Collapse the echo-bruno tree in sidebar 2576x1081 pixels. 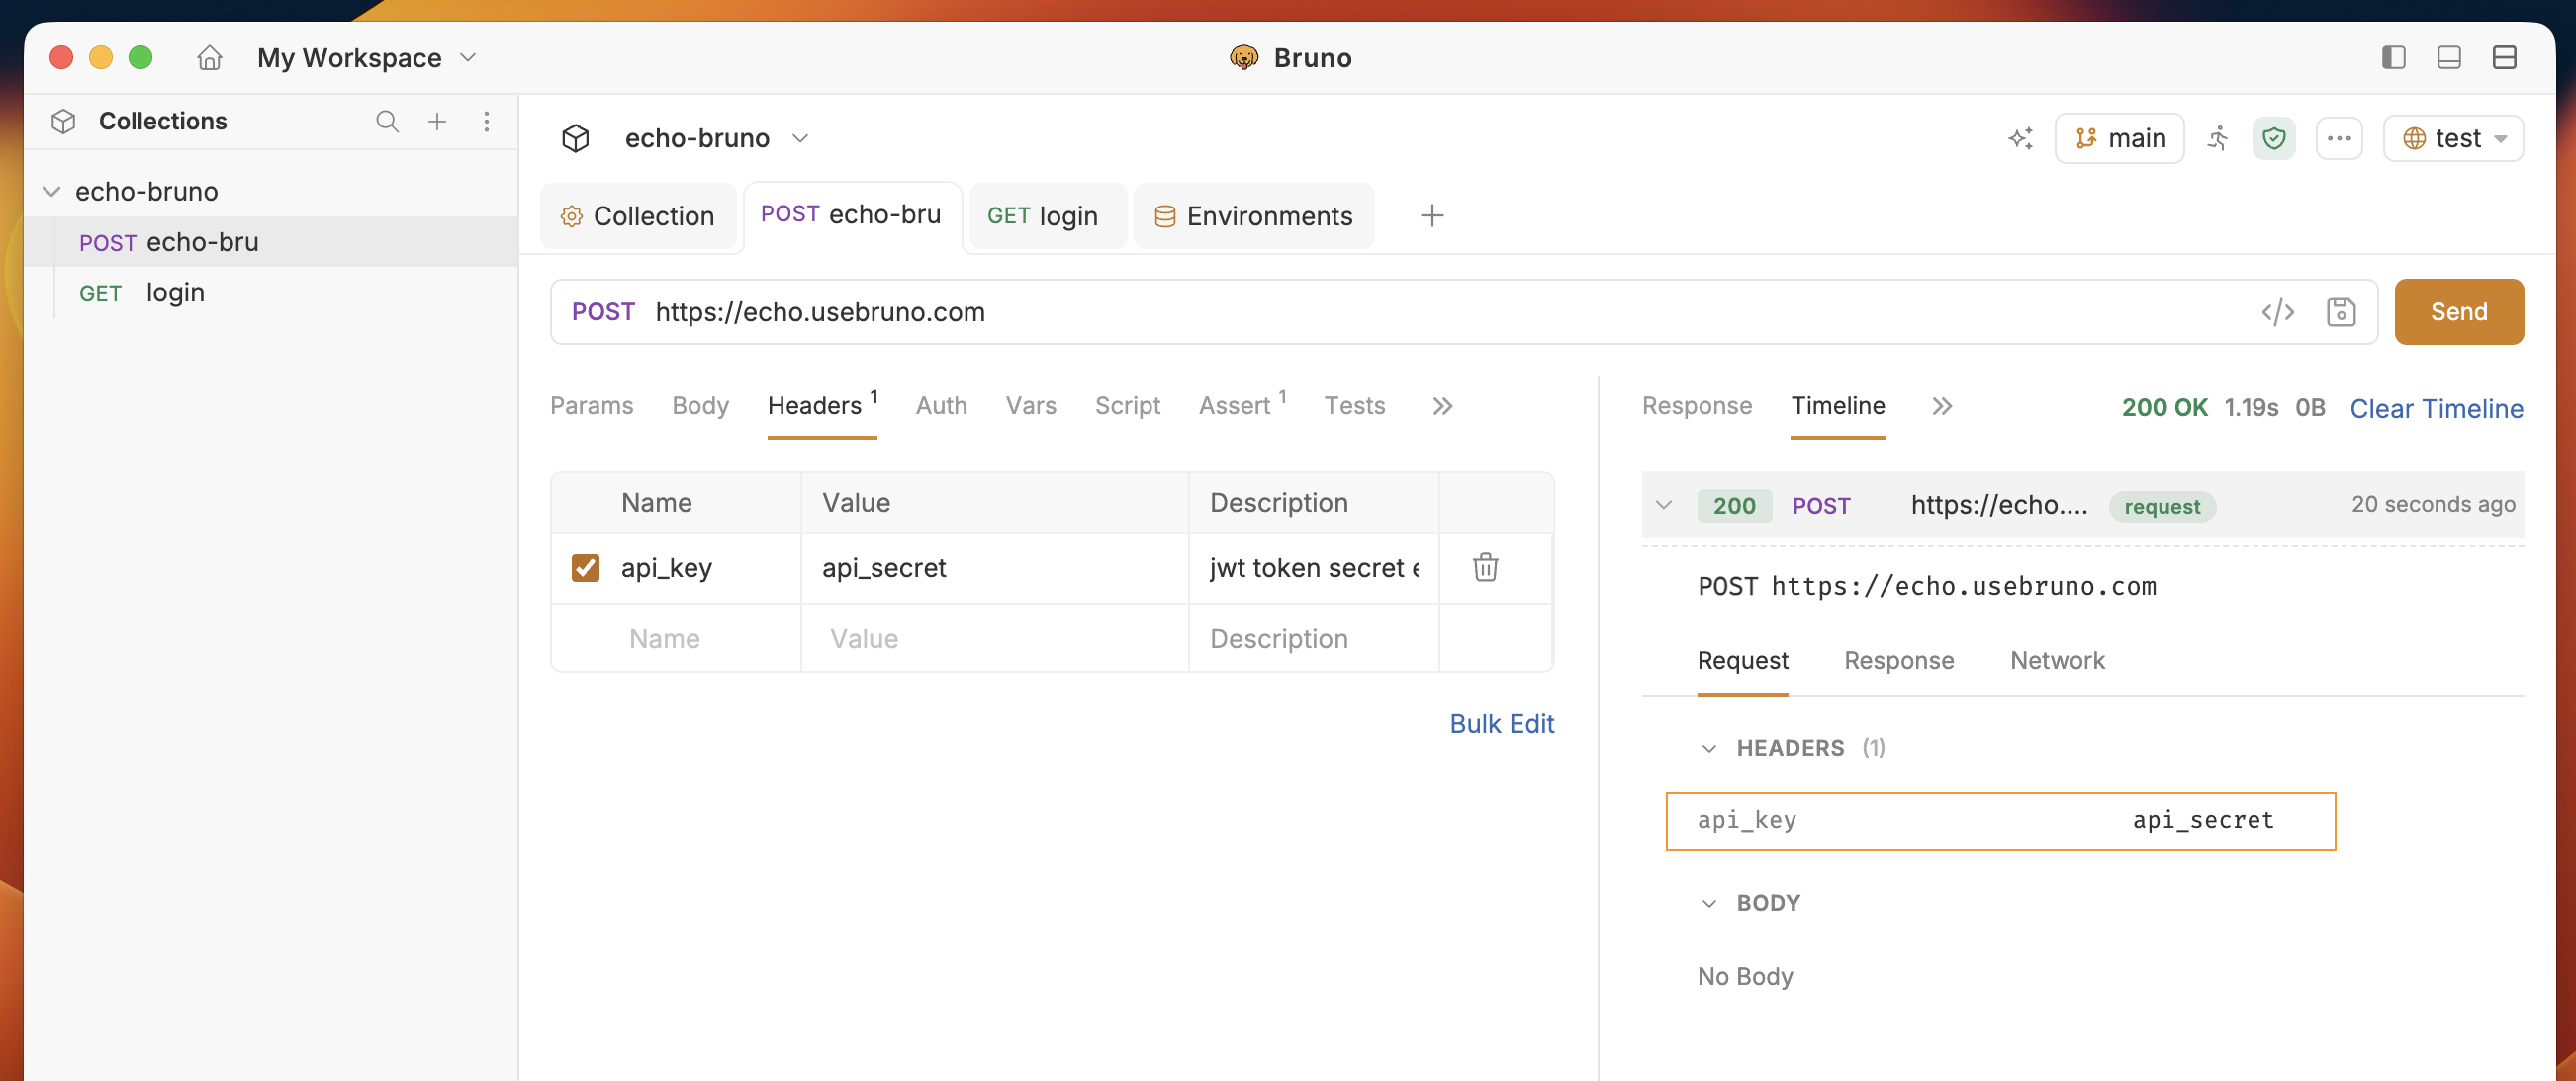coord(52,191)
